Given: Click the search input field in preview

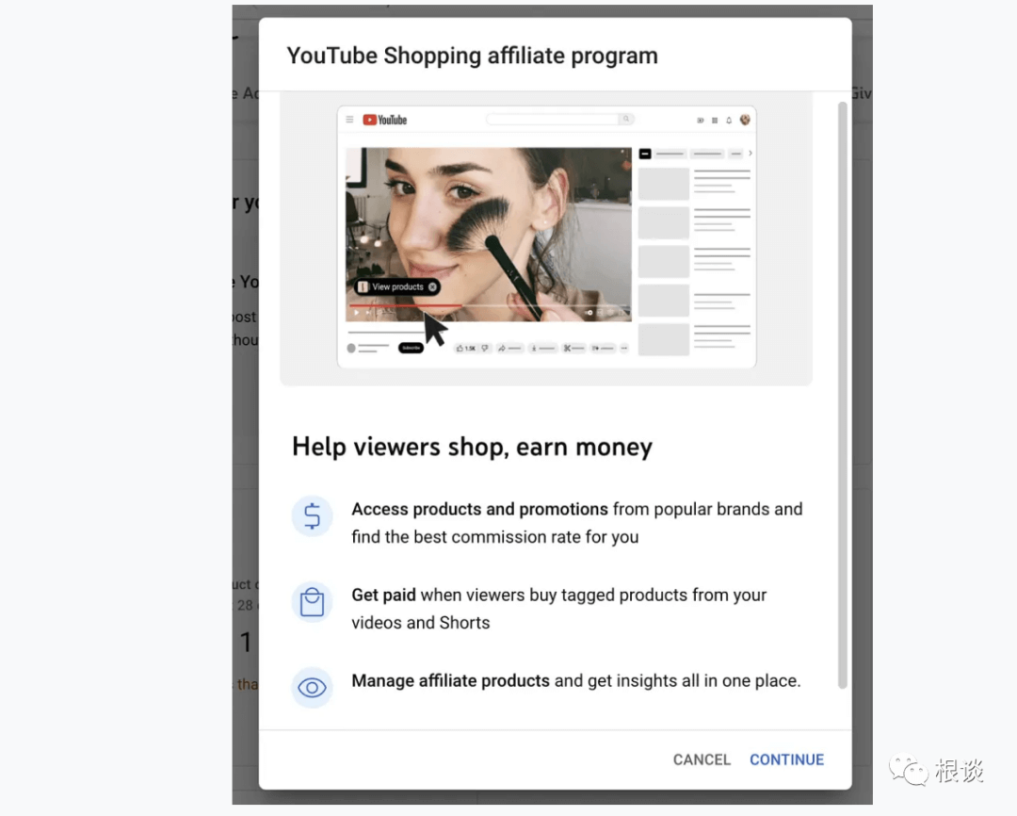Looking at the screenshot, I should [552, 120].
